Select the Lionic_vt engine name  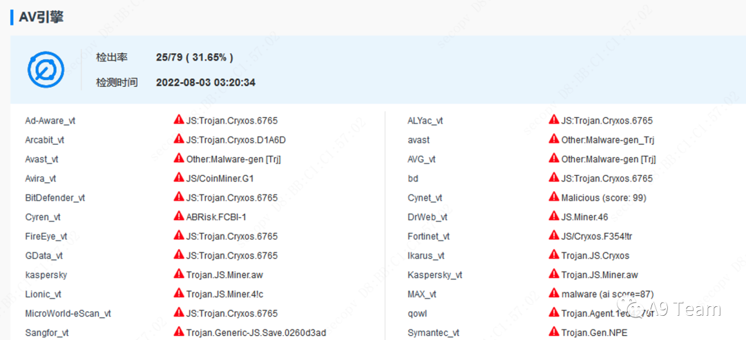(x=43, y=294)
